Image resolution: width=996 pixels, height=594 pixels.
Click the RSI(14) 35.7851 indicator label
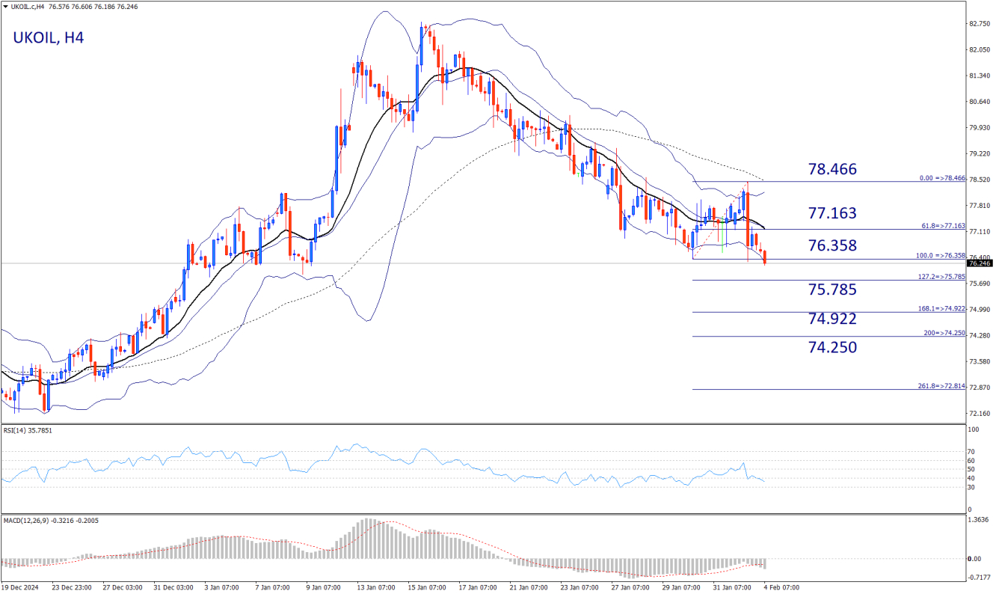[26, 430]
